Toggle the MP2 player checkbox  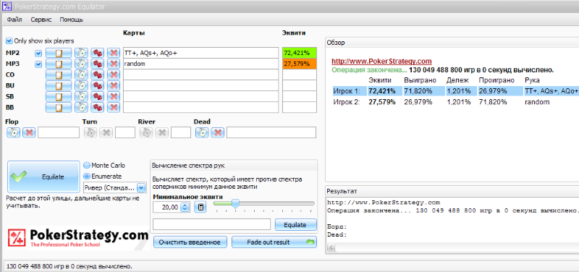click(38, 53)
